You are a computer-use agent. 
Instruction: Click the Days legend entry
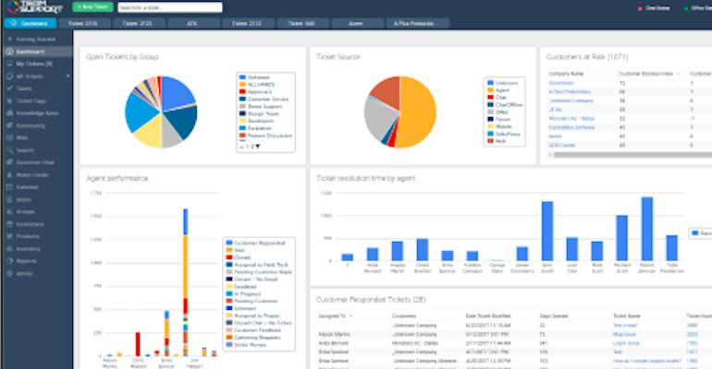coord(701,233)
